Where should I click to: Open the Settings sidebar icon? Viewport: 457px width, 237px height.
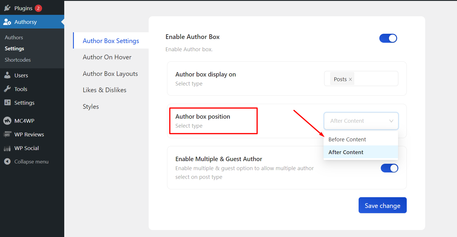pos(7,102)
